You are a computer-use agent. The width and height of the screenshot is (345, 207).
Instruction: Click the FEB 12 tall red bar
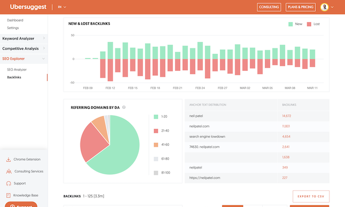click(110, 70)
